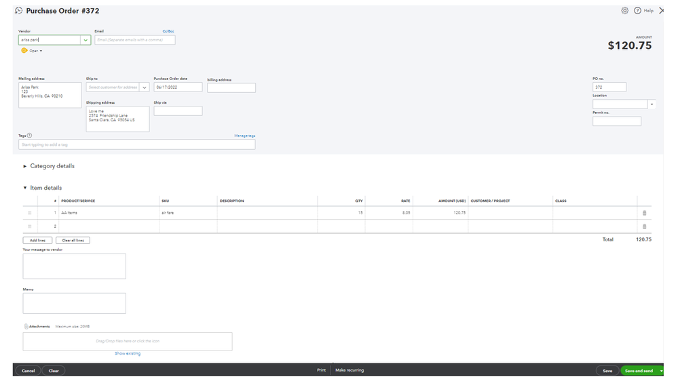Close the Purchase Order window
Image resolution: width=678 pixels, height=381 pixels.
[x=661, y=11]
